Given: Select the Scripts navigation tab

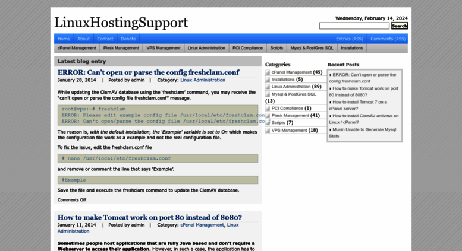Looking at the screenshot, I should (276, 48).
